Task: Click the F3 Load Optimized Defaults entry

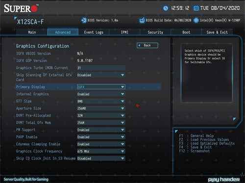Action: pos(207,143)
